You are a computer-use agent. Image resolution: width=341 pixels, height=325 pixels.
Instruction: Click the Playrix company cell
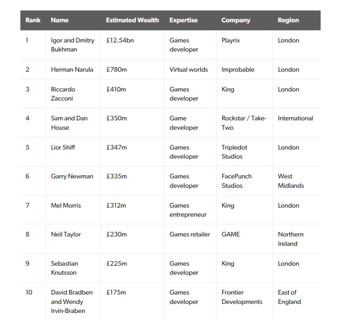click(x=230, y=40)
